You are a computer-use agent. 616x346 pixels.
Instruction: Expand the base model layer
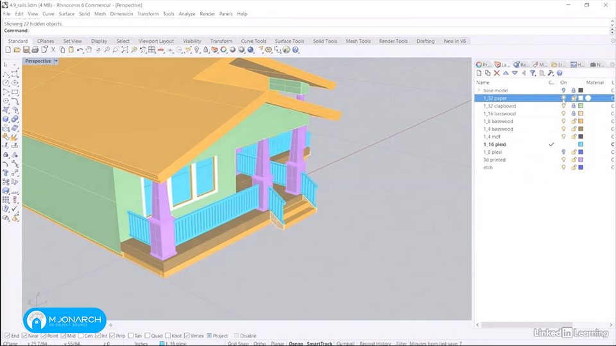click(x=479, y=90)
